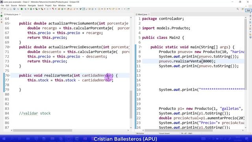Click the Coverage launch icon
Screen dimensions: 252x142
[36, 9]
